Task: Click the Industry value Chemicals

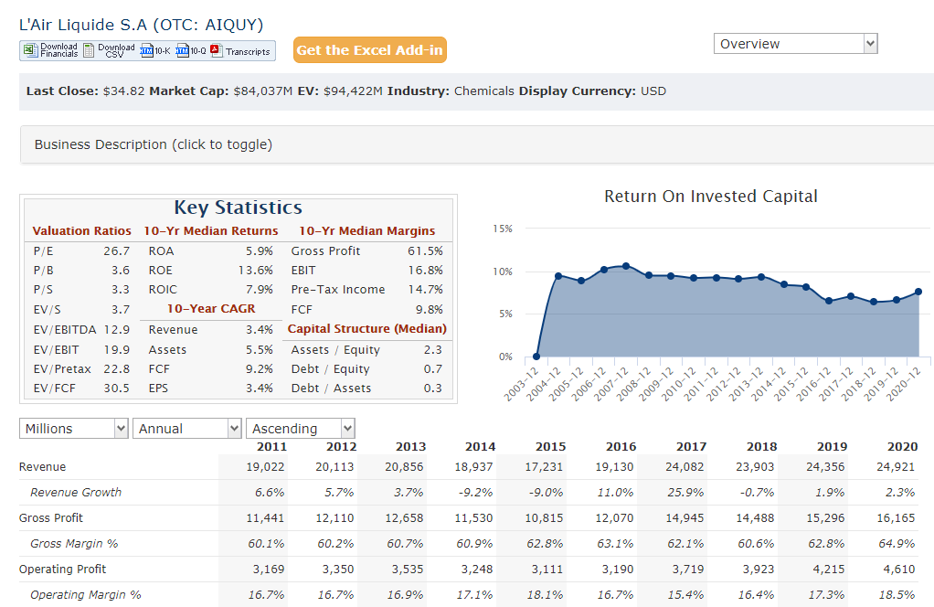Action: [483, 91]
